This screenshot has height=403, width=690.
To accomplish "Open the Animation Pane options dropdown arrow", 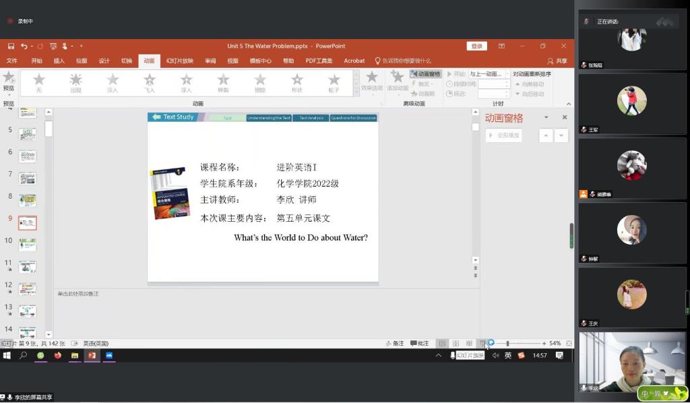I will (546, 117).
